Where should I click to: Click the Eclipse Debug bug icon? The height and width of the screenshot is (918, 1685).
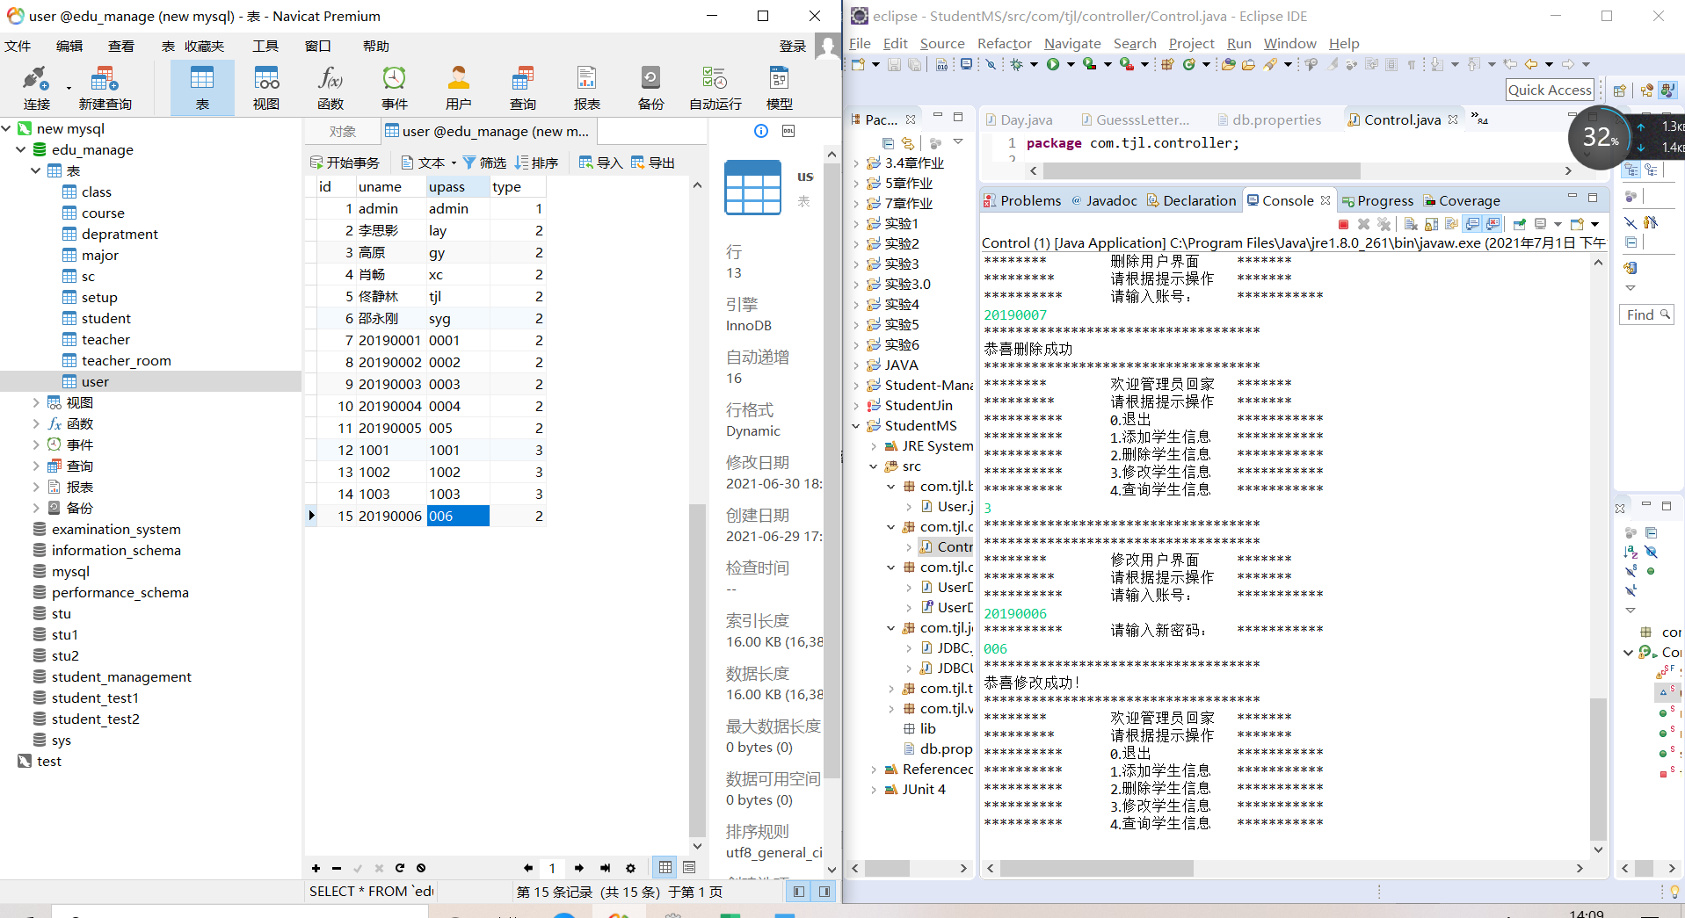[x=1017, y=64]
